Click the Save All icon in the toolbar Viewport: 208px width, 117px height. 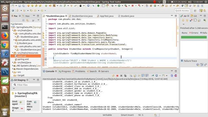pos(23,6)
